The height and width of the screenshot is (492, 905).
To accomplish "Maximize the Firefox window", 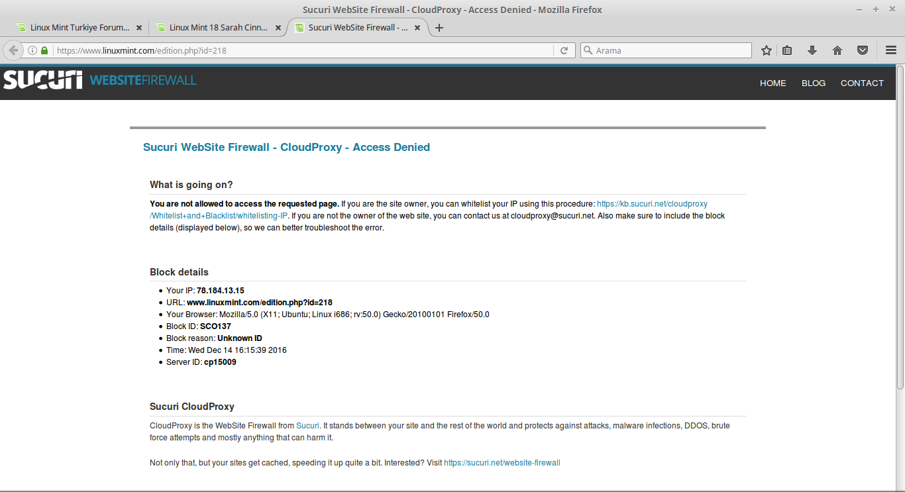I will point(875,9).
